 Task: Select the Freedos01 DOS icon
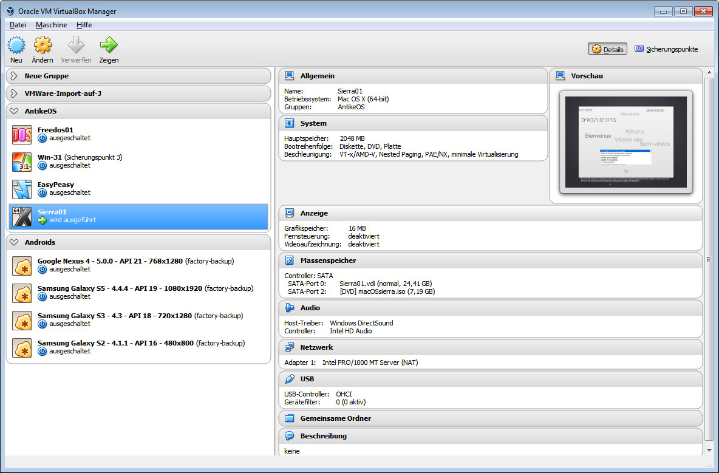[22, 134]
